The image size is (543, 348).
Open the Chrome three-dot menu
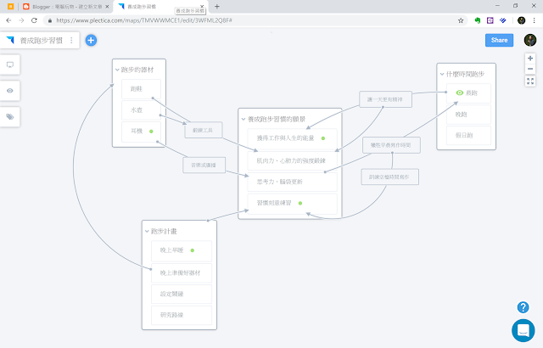(534, 20)
